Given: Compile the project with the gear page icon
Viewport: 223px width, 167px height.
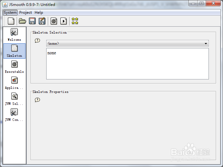Looking at the screenshot, I should click(54, 21).
